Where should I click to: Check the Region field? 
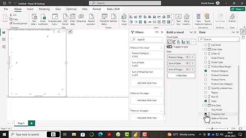coord(206,92)
